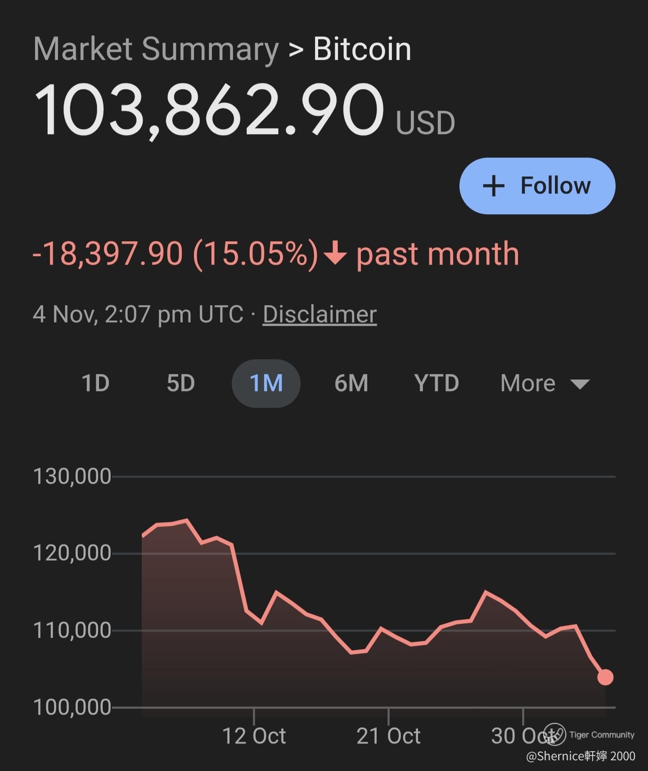The width and height of the screenshot is (648, 771).
Task: Select the 1D time range
Action: click(x=95, y=383)
